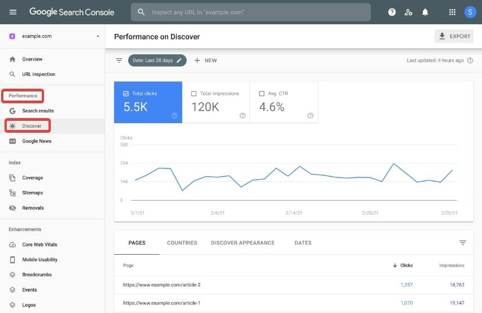Screen dimensions: 482x313
Task: Open the notifications bell
Action: point(425,12)
